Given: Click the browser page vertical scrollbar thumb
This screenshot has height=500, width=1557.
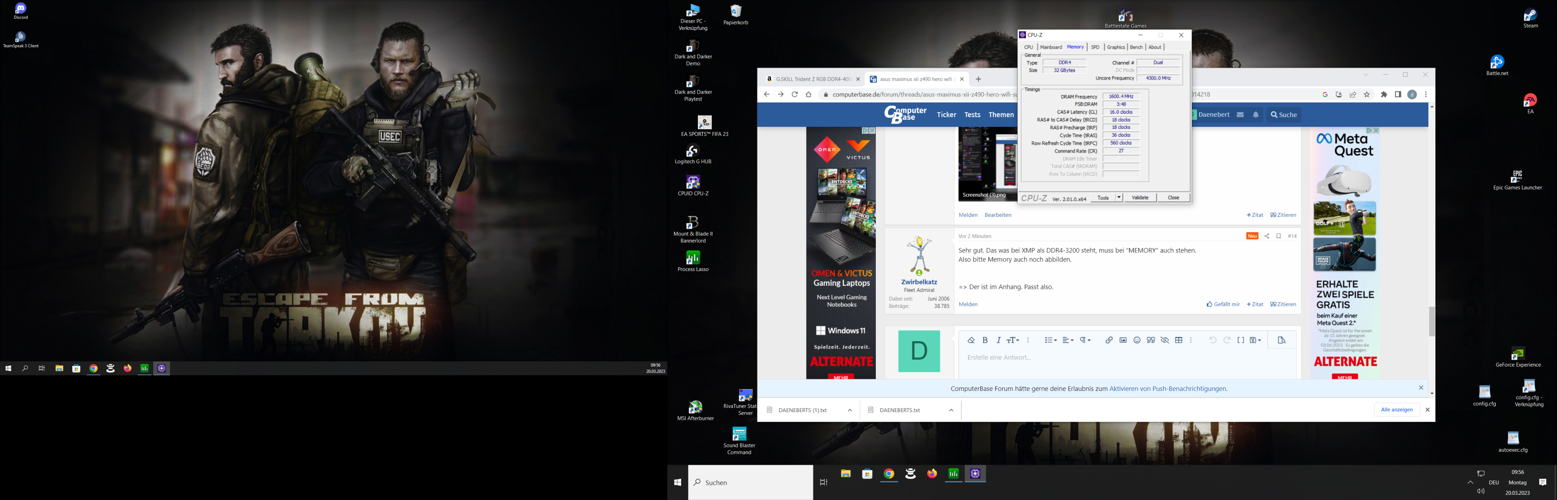Looking at the screenshot, I should coord(1431,321).
